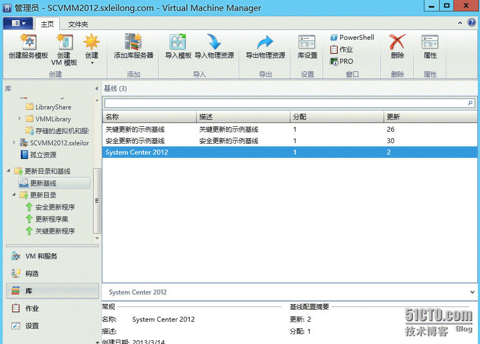Viewport: 480px width, 344px height.
Task: Click update count 26 cell
Action: [x=391, y=130]
